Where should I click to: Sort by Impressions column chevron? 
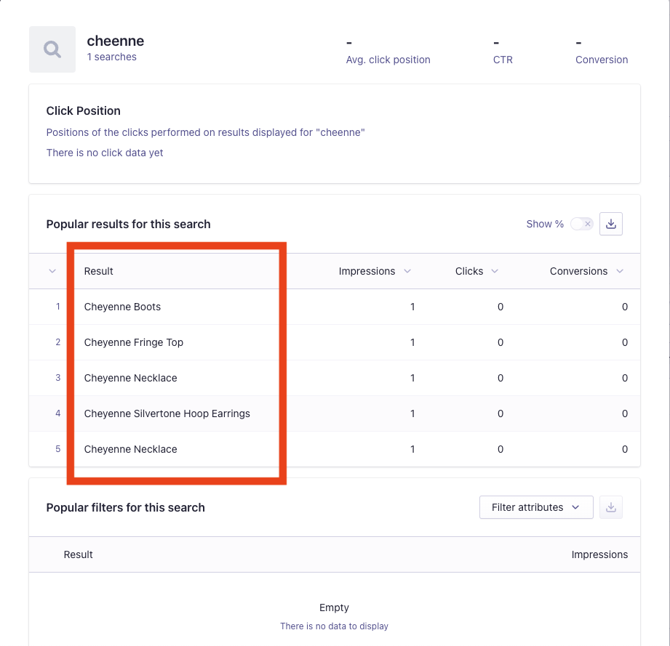[x=407, y=271]
